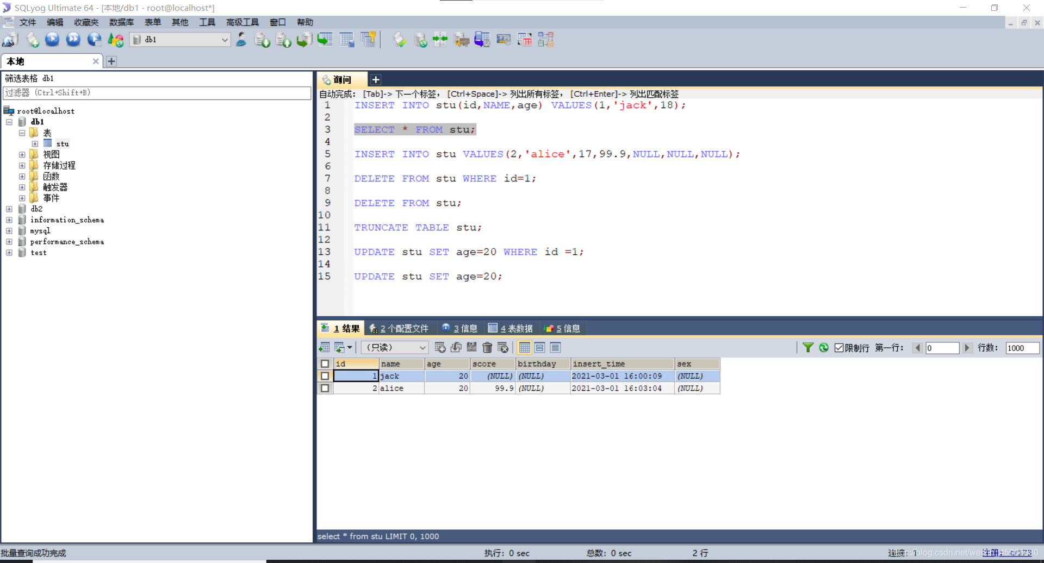Add a new connection tab with plus
Image resolution: width=1044 pixels, height=563 pixels.
(x=111, y=61)
